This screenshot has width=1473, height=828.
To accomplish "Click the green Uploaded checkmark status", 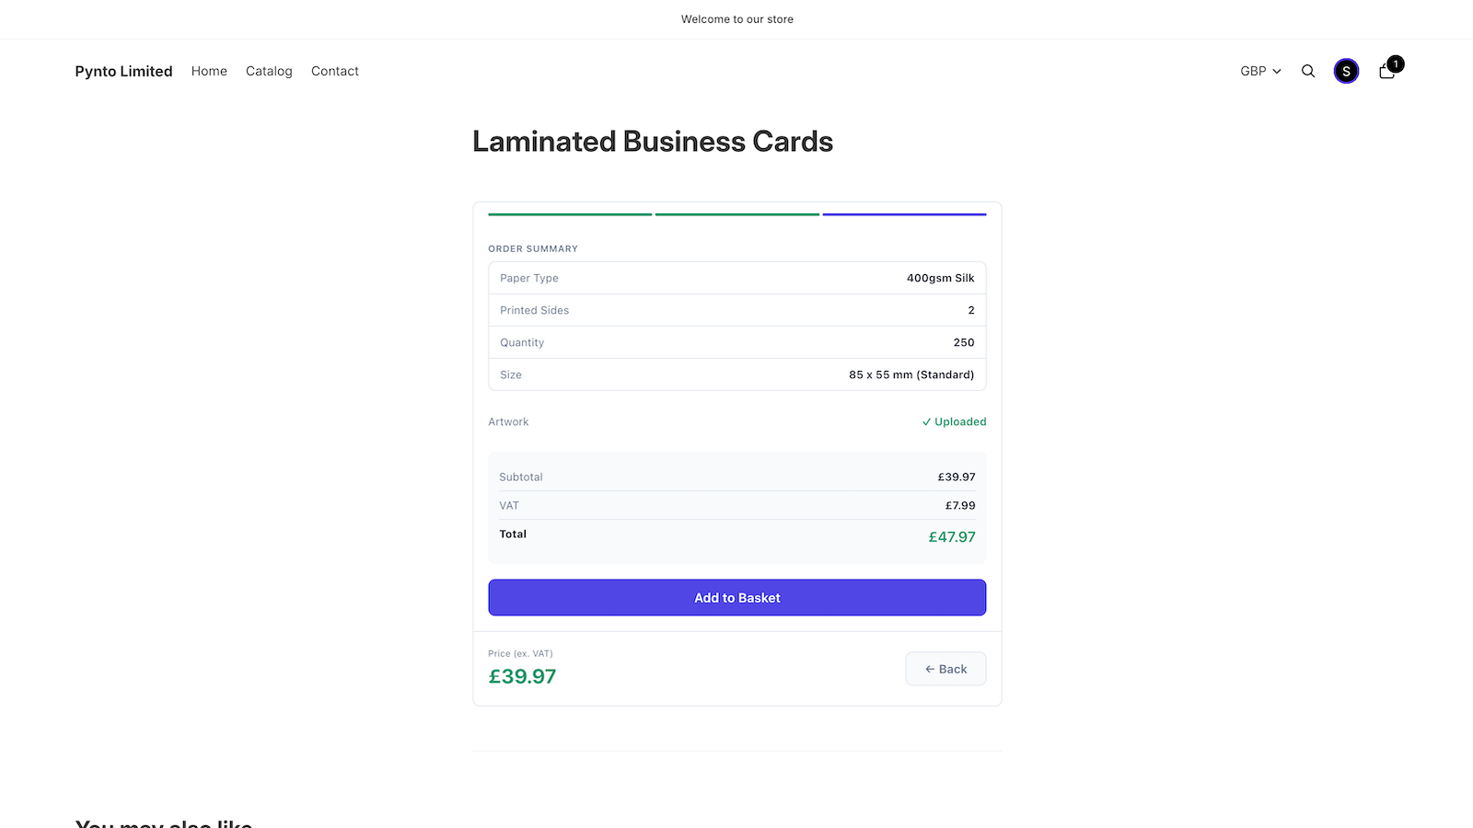I will (954, 421).
